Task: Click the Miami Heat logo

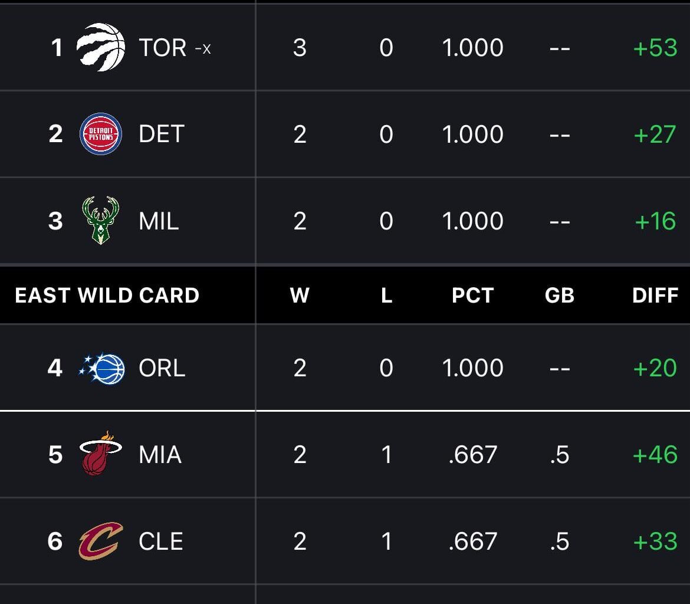Action: (x=99, y=454)
